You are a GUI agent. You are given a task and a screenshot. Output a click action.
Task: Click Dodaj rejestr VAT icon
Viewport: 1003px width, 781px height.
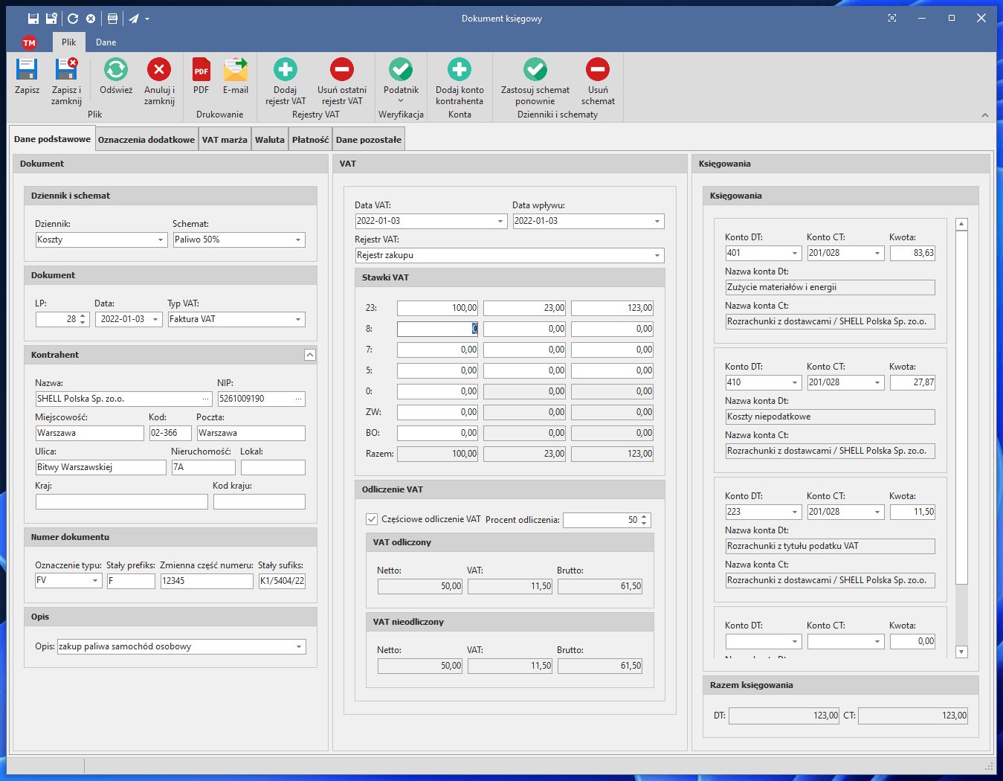(286, 71)
